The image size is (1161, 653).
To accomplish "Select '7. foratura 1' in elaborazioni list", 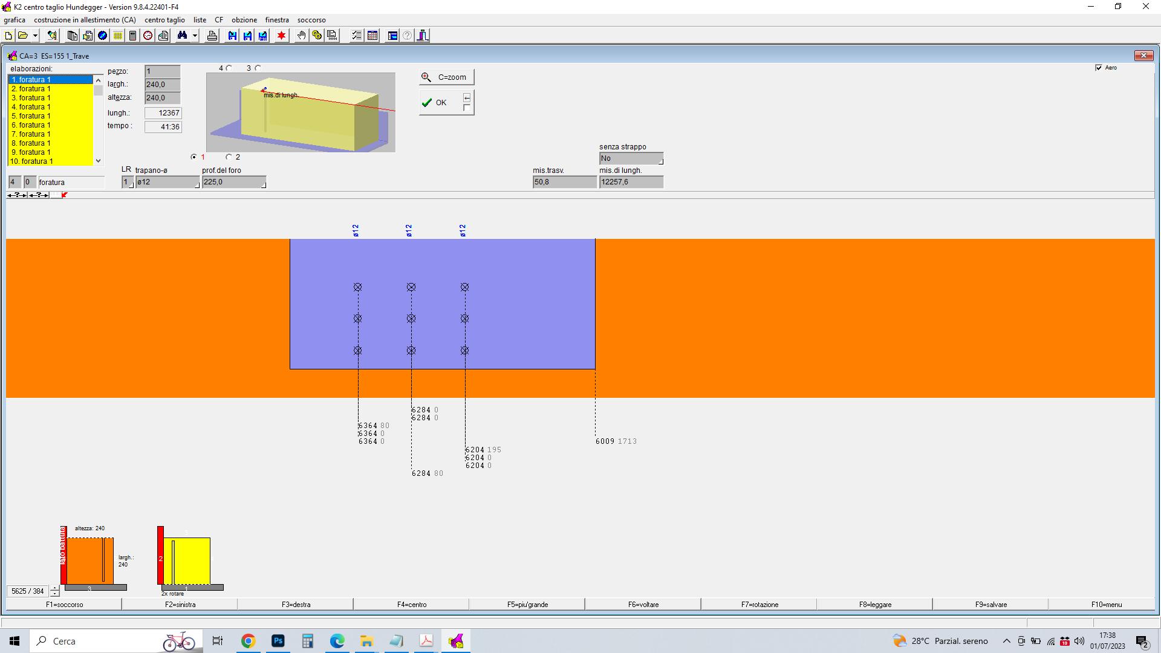I will click(x=50, y=134).
